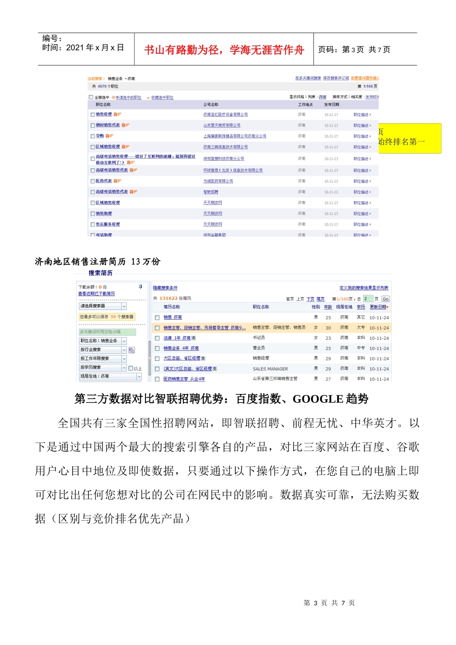Click the page number field showing 2
This screenshot has width=456, height=645.
[368, 299]
